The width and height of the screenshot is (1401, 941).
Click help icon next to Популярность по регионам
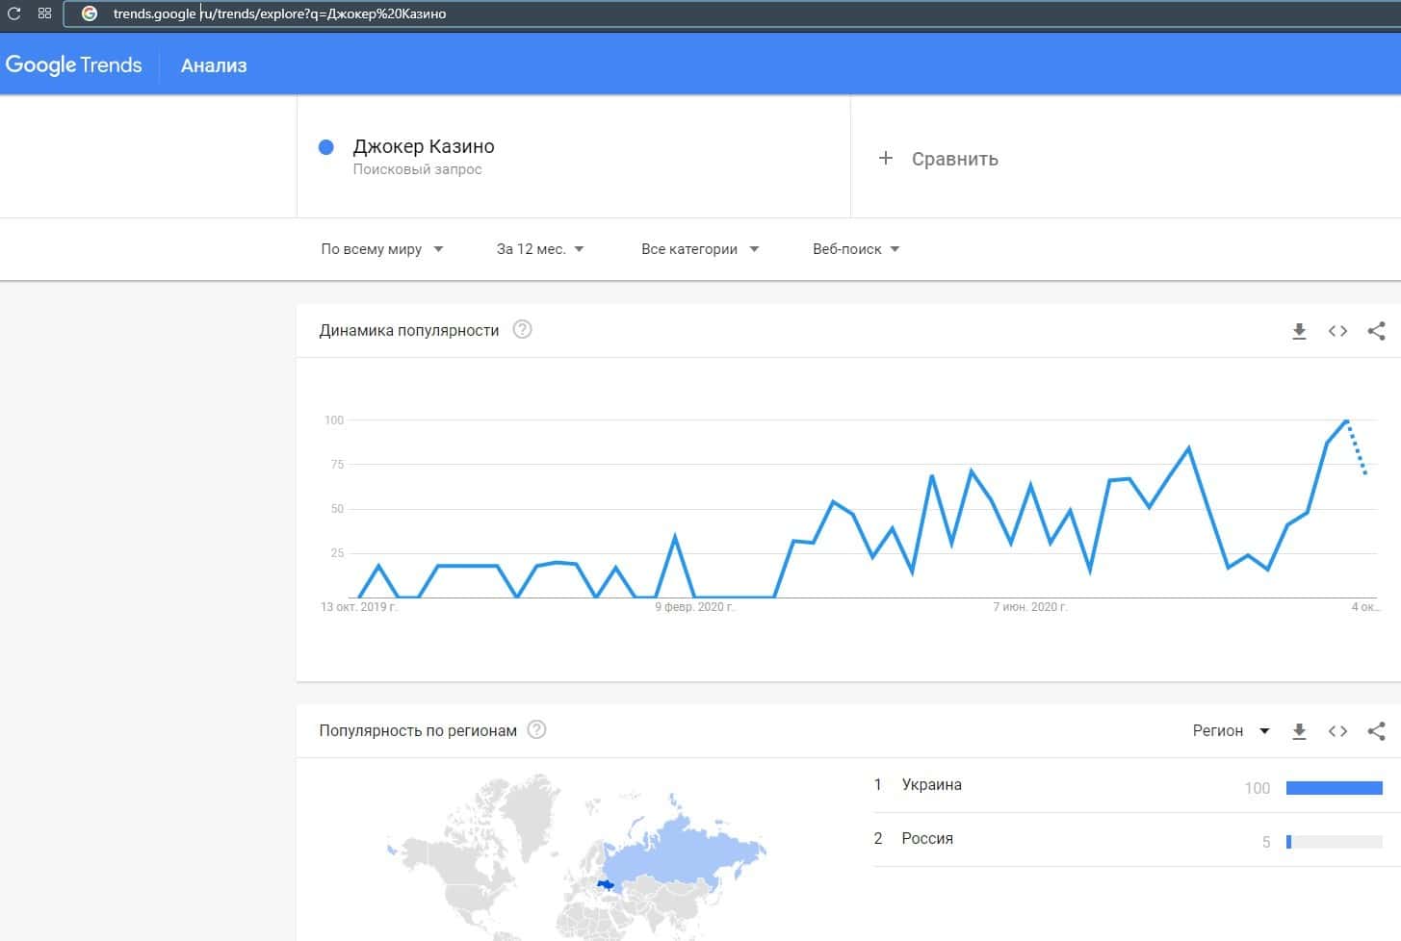coord(537,730)
